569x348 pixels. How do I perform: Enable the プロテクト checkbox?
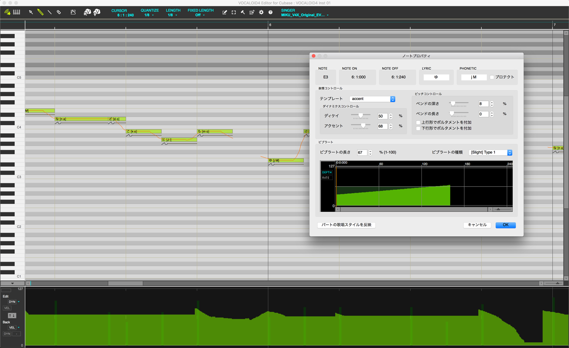click(x=492, y=77)
